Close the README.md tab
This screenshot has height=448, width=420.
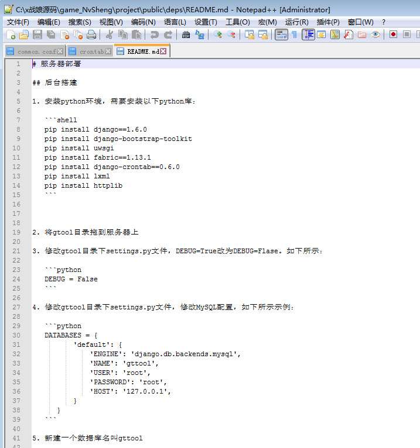(x=163, y=51)
